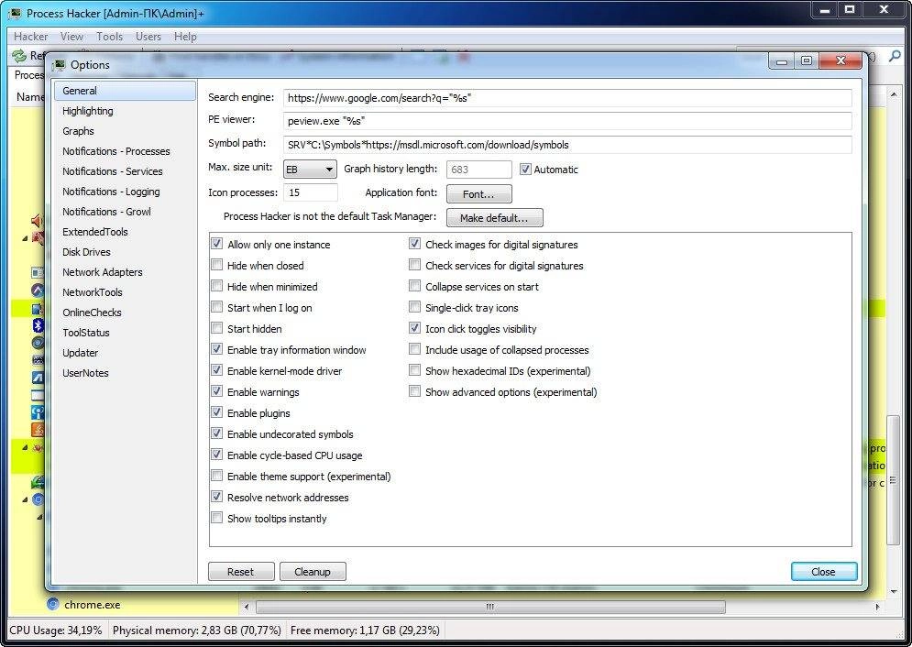Close the Options dialog with Close button
Viewport: 912px width, 647px height.
824,572
